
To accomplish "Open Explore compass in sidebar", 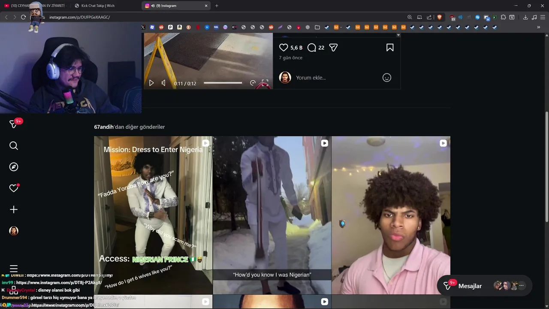I will coord(14,167).
